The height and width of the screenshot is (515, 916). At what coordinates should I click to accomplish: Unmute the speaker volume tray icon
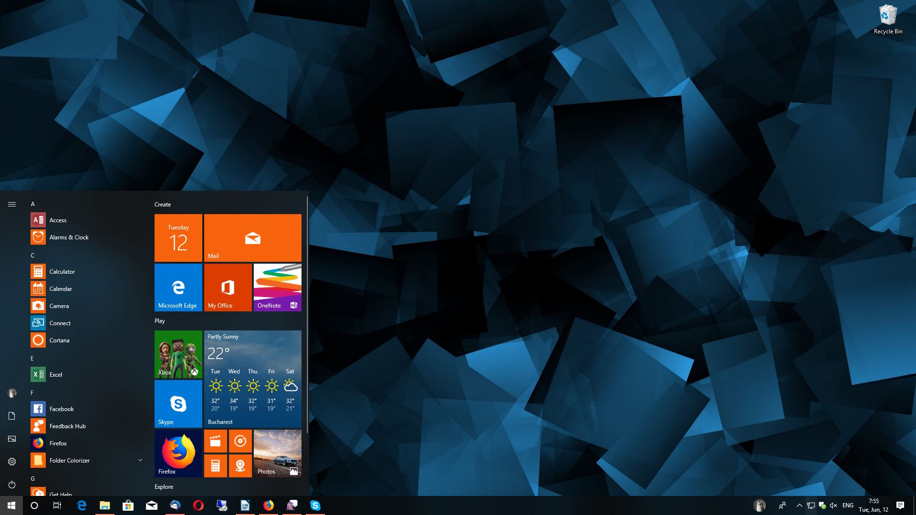click(833, 505)
